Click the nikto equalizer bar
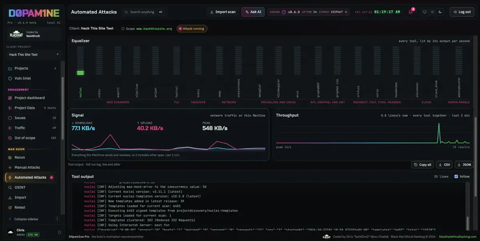Screen dimensions: 480x241 pos(99,61)
